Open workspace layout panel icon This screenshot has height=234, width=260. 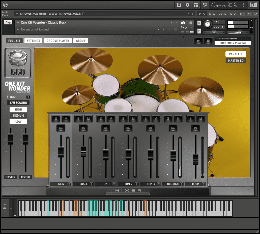[x=196, y=5]
